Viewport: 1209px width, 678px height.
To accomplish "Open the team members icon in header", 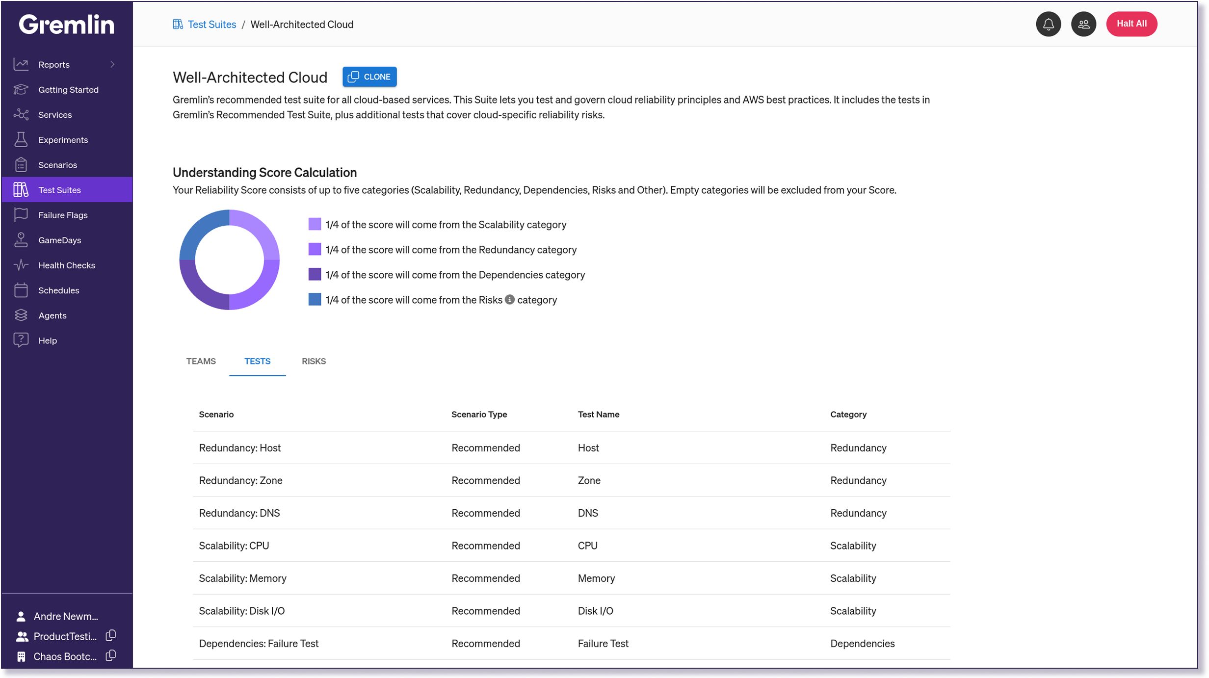I will coord(1083,24).
